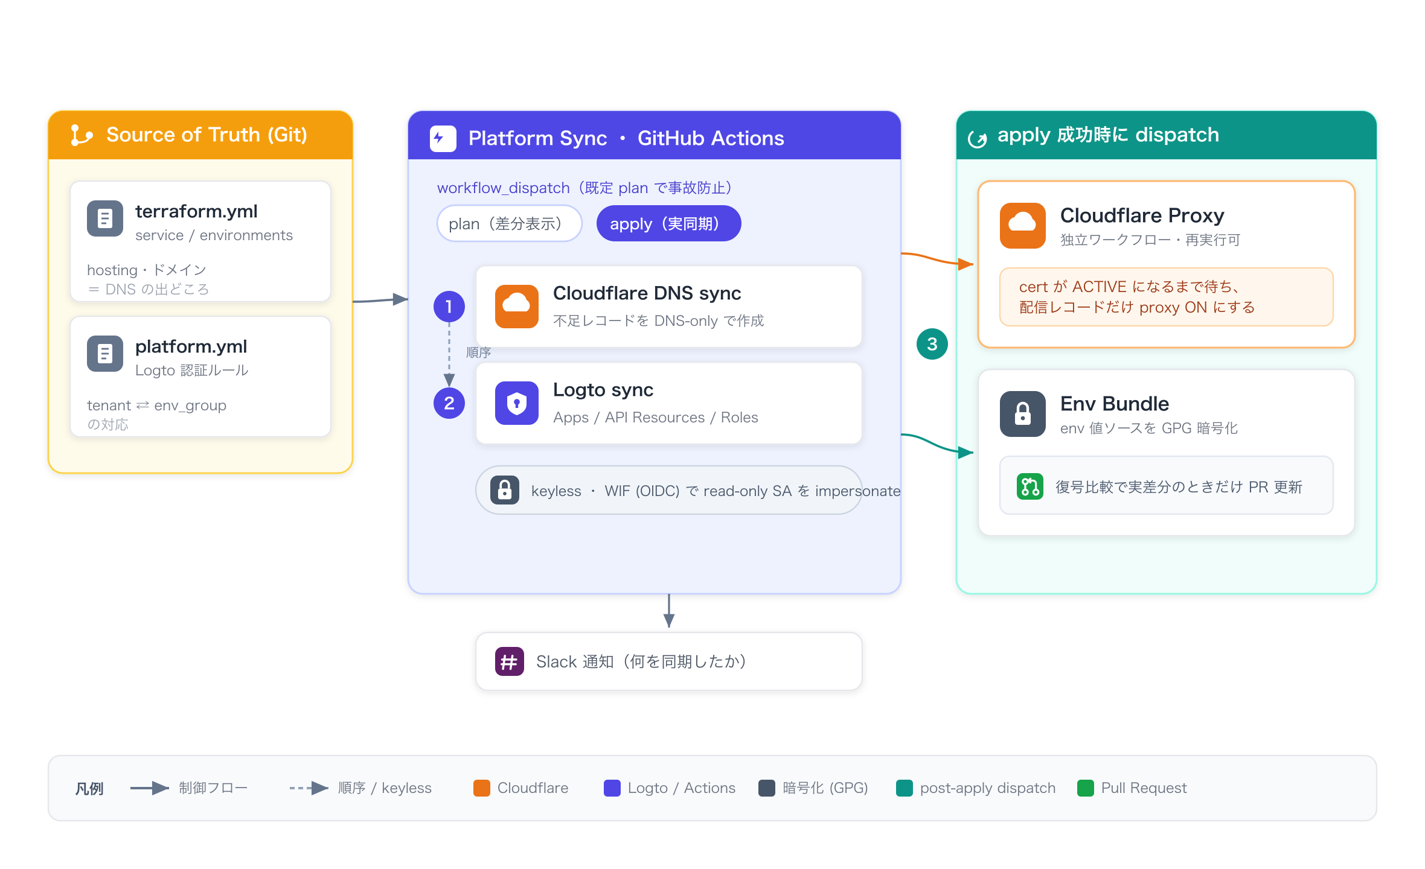Click the orange Cloudflare legend swatch
Viewport: 1425px width, 869px height.
tap(482, 788)
